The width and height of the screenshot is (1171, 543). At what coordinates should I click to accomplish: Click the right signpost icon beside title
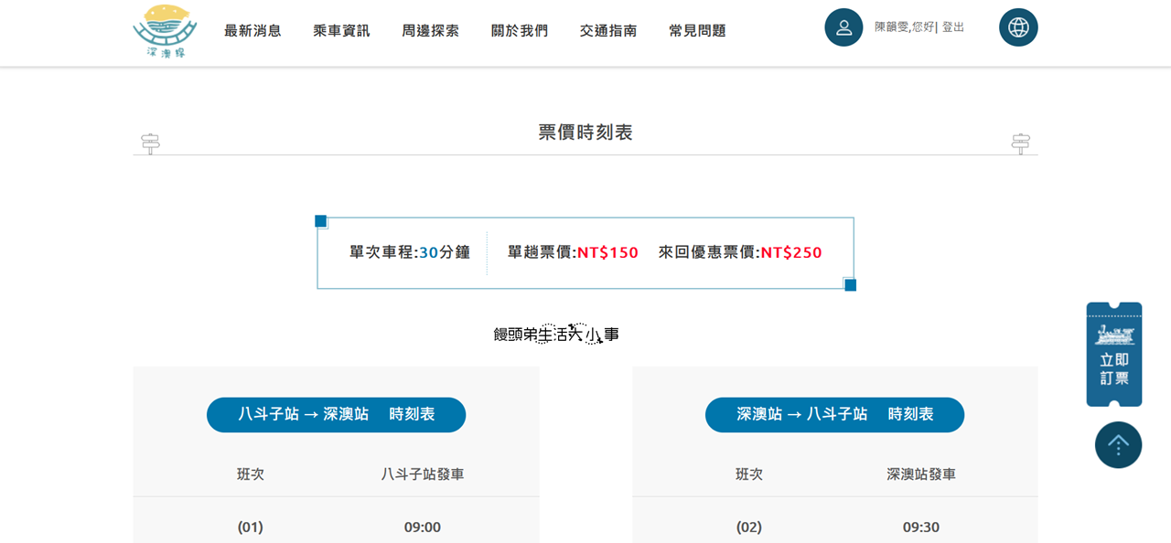1020,143
